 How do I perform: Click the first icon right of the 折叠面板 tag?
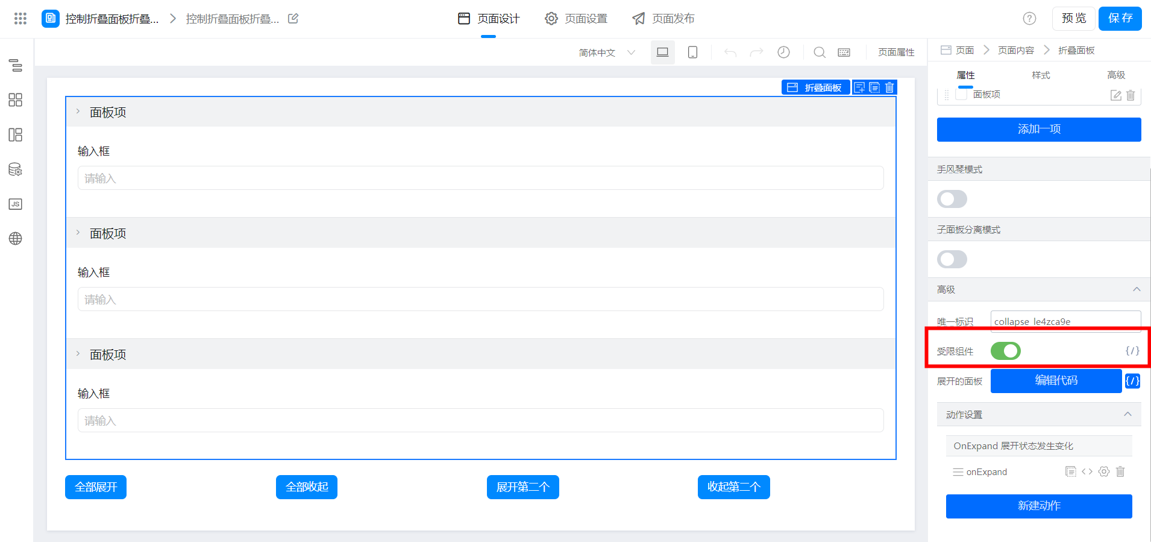859,87
